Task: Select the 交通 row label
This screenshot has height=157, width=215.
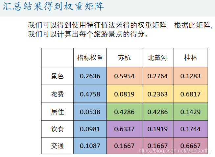Action: click(x=57, y=145)
